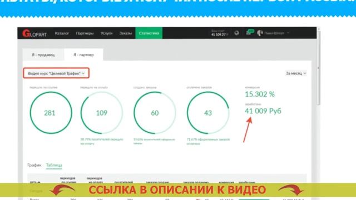
Task: Open the Заказы menu item
Action: pyautogui.click(x=126, y=33)
